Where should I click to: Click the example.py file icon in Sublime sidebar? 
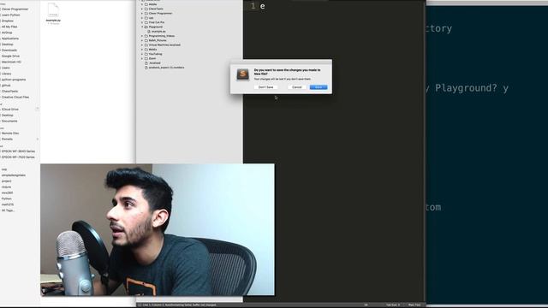149,32
